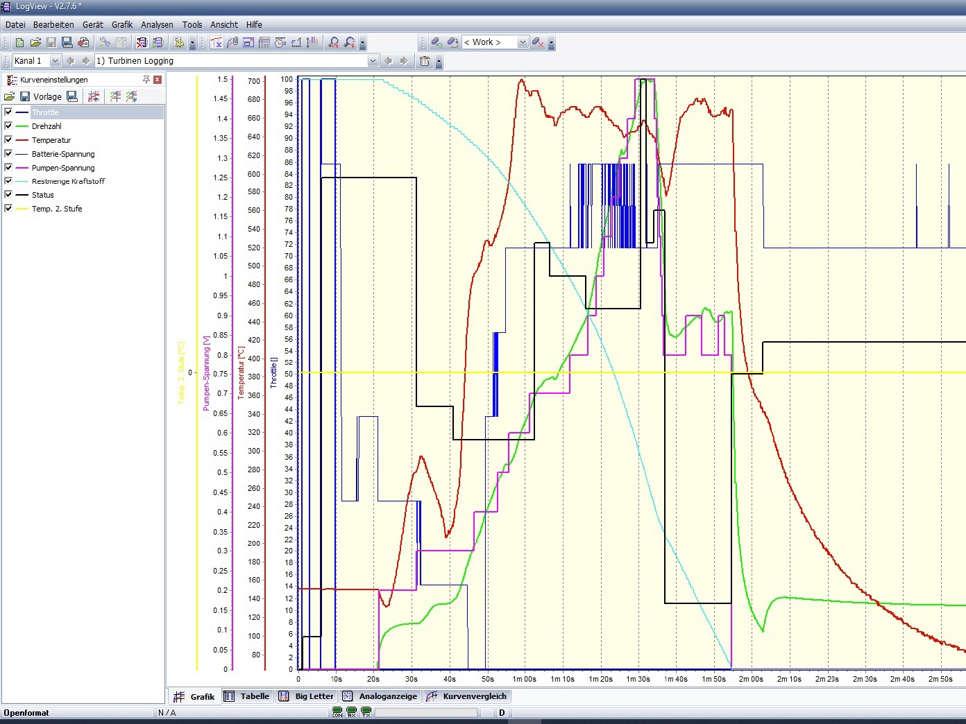Select the Grafik tab
This screenshot has height=724, width=966.
(x=194, y=696)
